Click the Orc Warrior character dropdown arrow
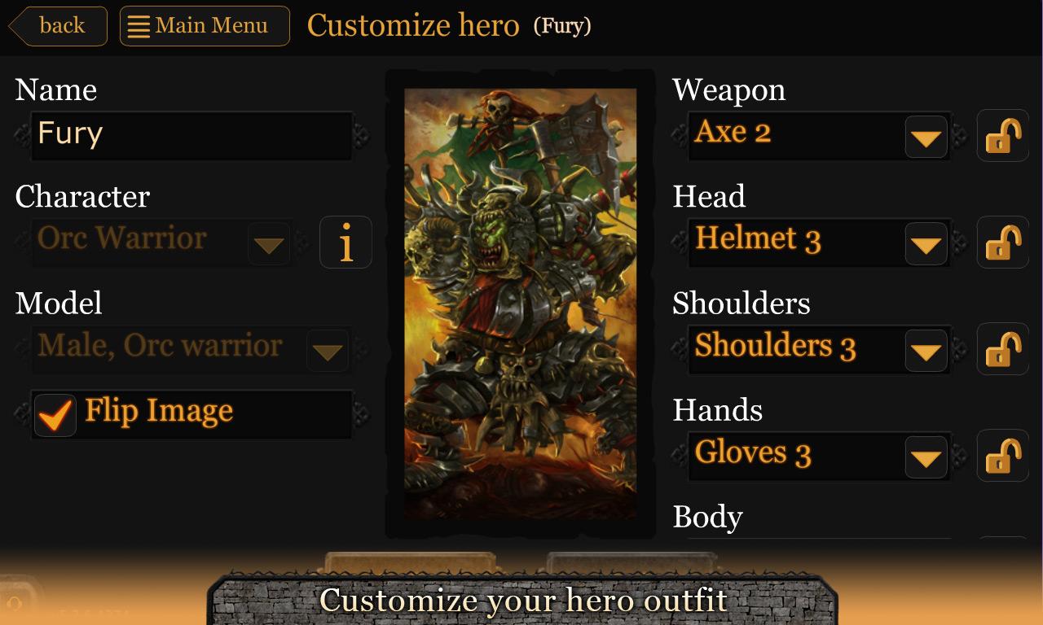The image size is (1043, 625). [x=269, y=243]
